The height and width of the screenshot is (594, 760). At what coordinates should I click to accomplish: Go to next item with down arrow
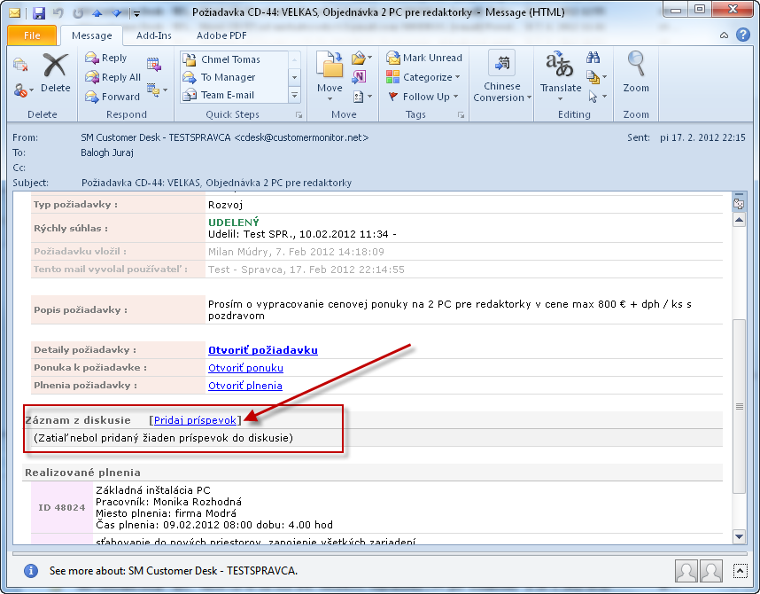tap(117, 13)
